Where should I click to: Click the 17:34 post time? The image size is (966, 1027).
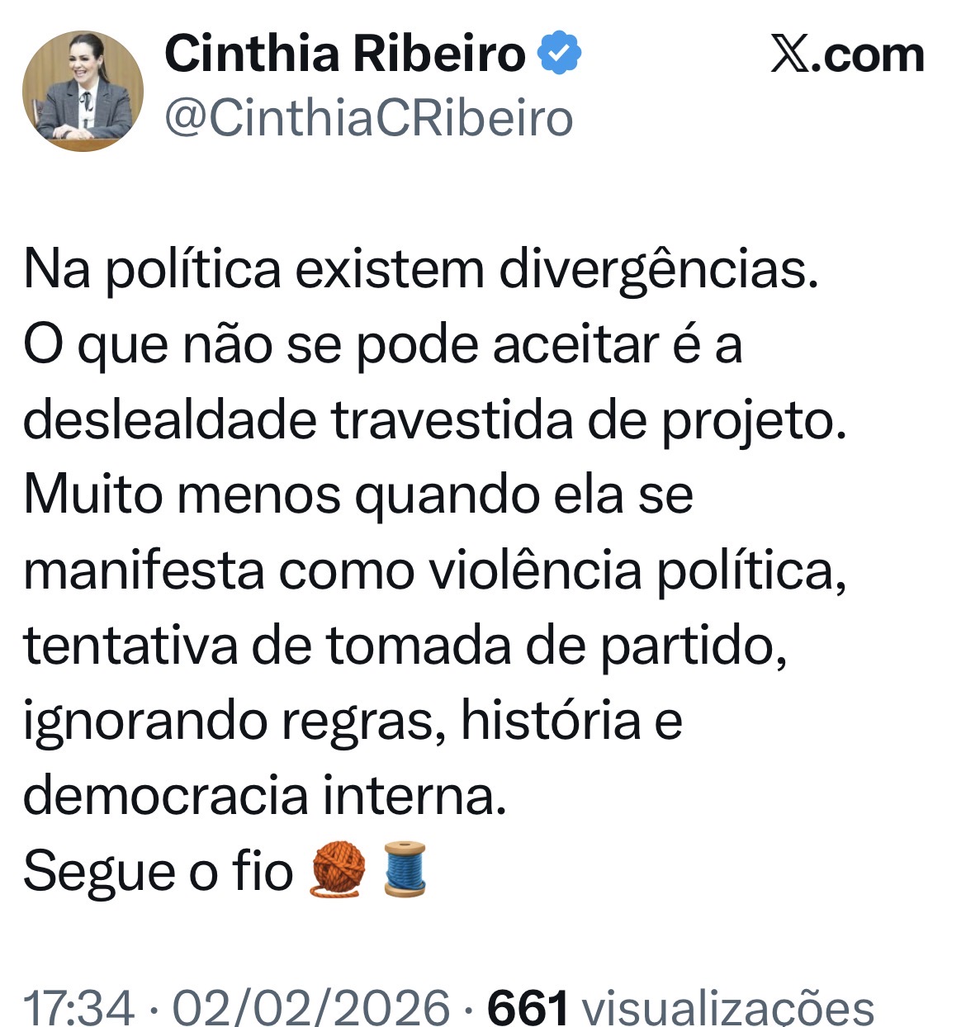coord(78,1008)
